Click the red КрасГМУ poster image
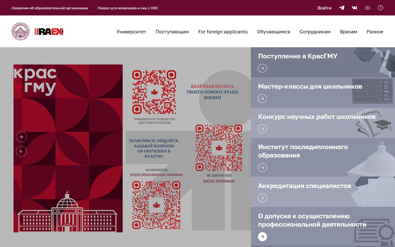 [68, 148]
